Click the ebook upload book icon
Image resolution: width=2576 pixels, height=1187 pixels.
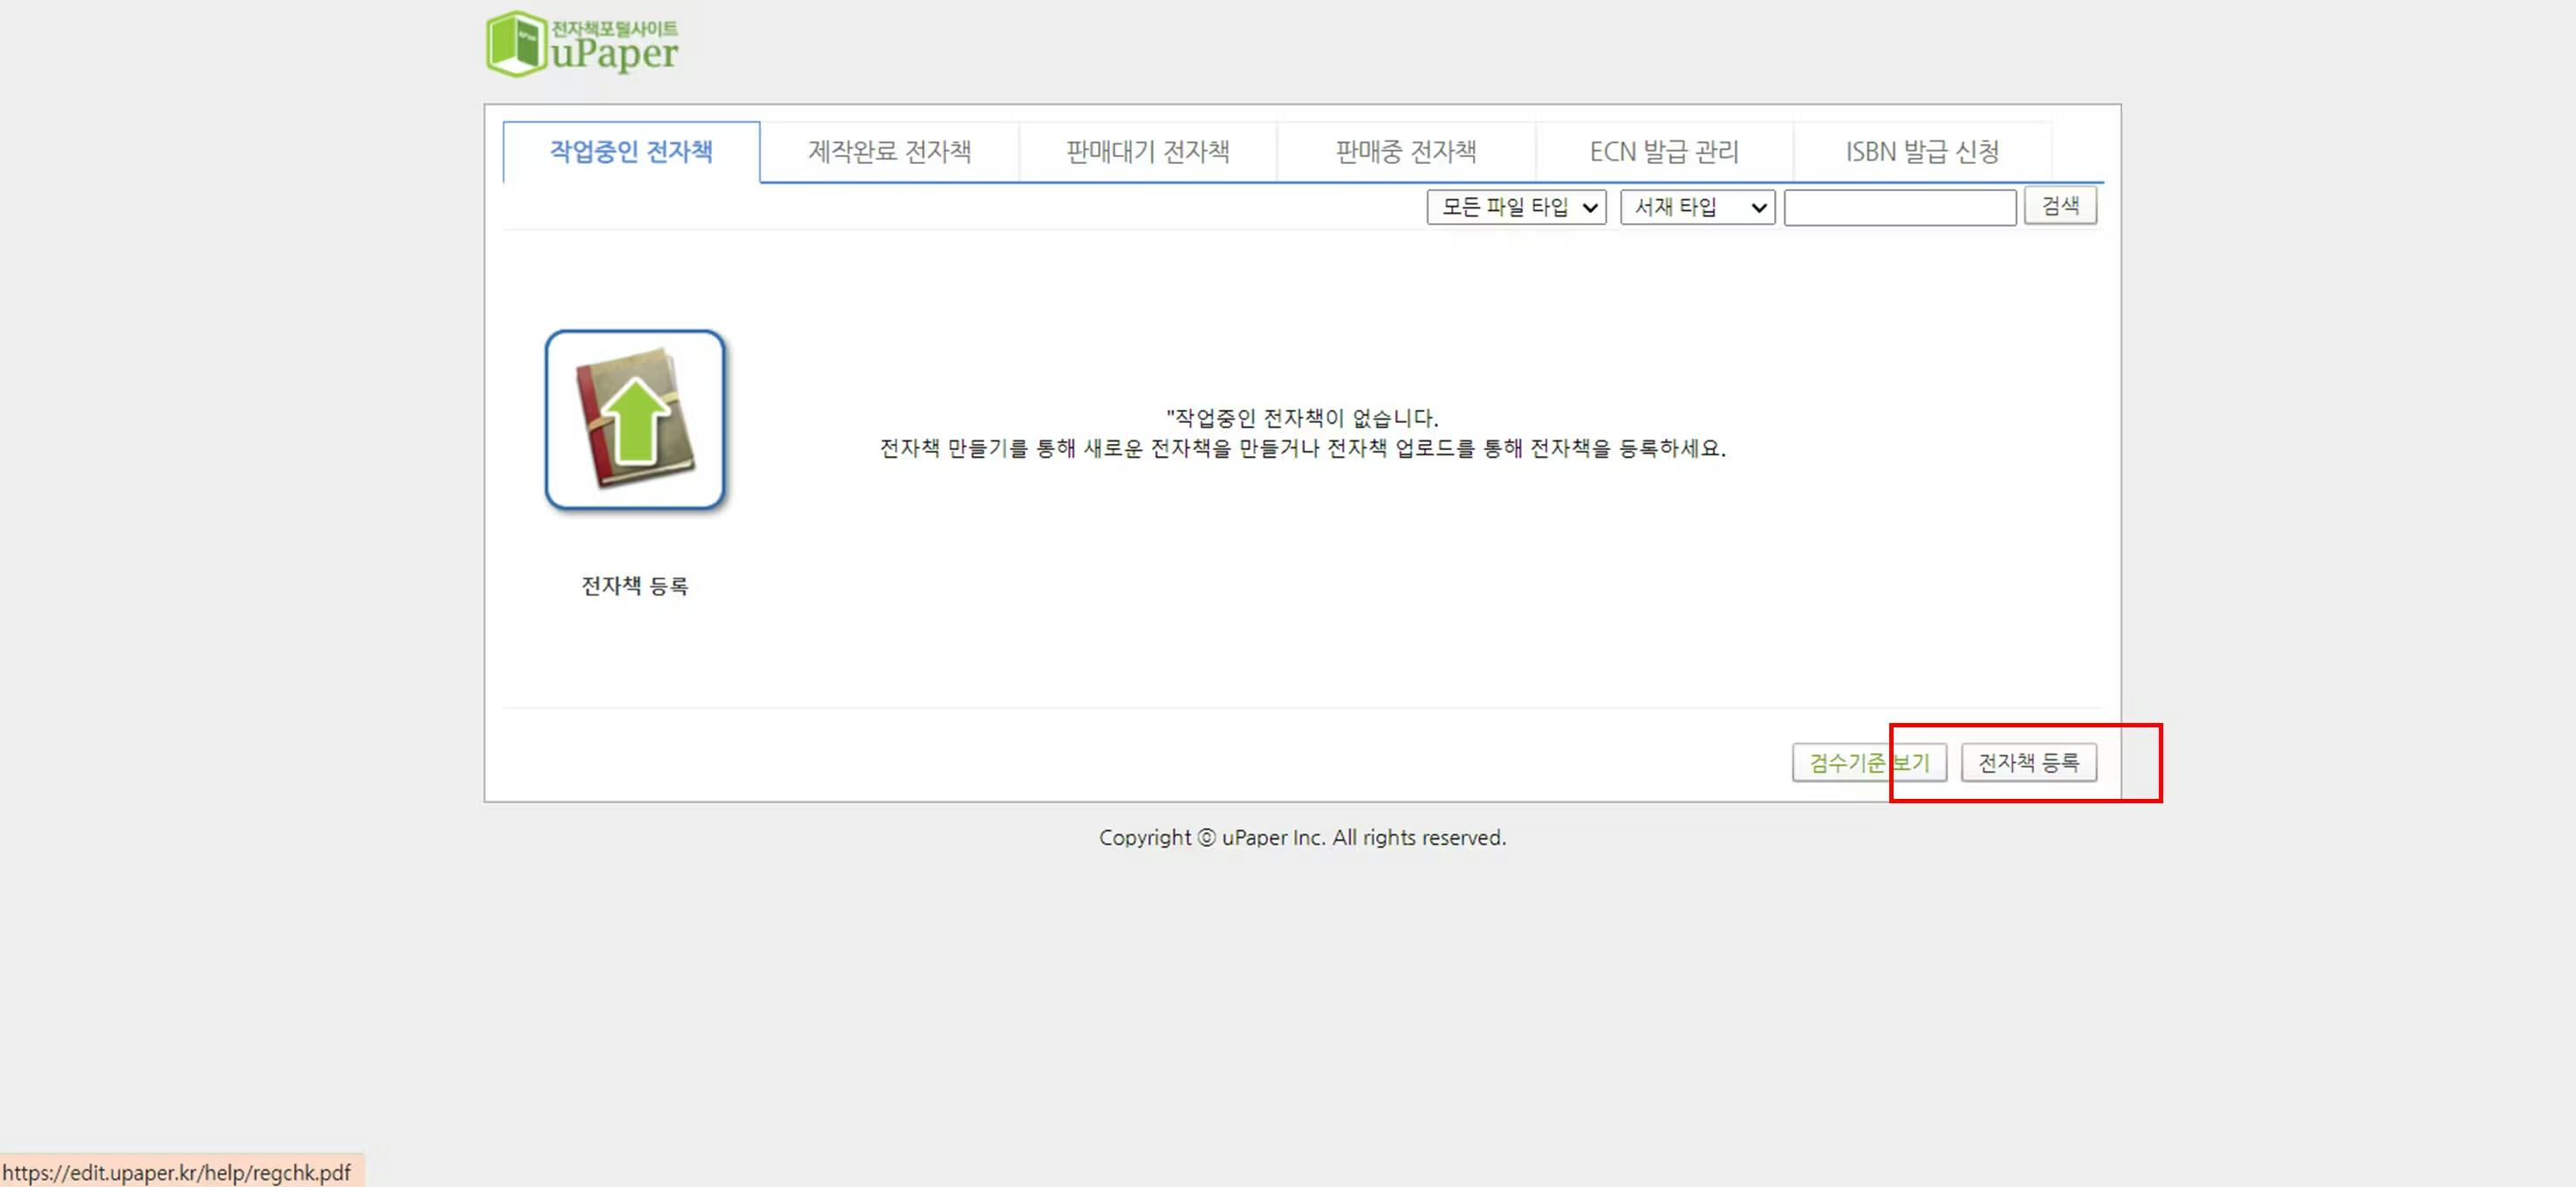tap(634, 420)
